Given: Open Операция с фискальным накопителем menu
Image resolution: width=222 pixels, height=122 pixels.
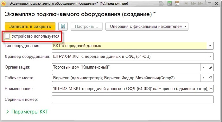Looking at the screenshot, I should coord(147,26).
